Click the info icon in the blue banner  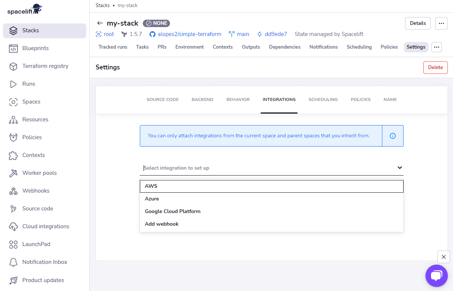click(x=393, y=136)
